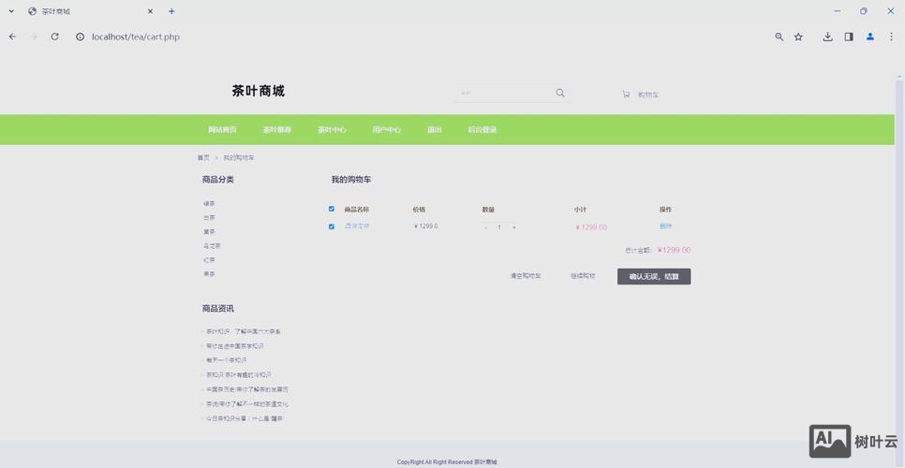Increase the item quantity with the plus button

pos(513,227)
